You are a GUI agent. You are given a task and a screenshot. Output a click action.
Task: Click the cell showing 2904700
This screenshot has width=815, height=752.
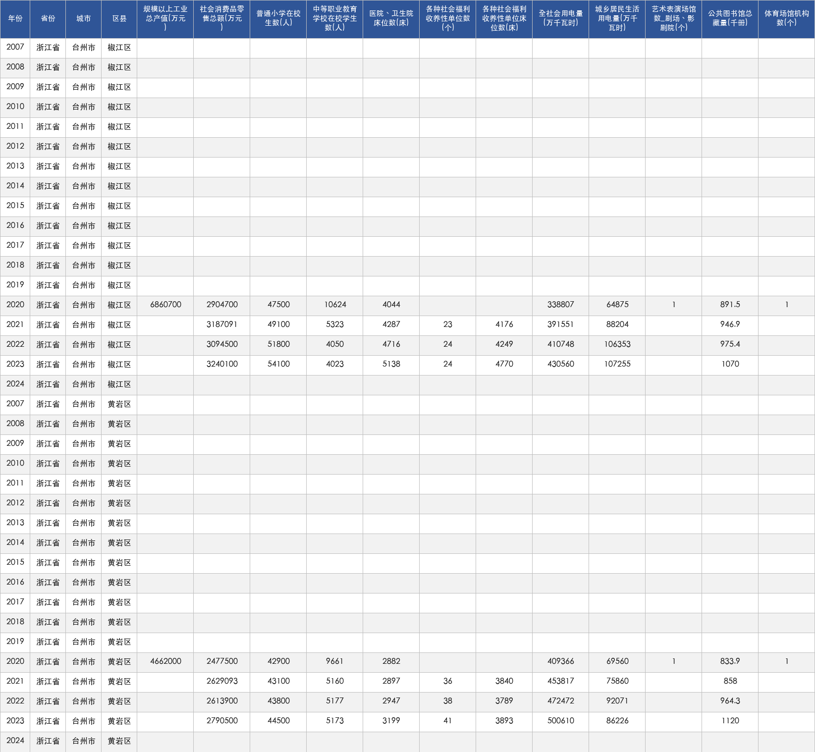click(222, 305)
